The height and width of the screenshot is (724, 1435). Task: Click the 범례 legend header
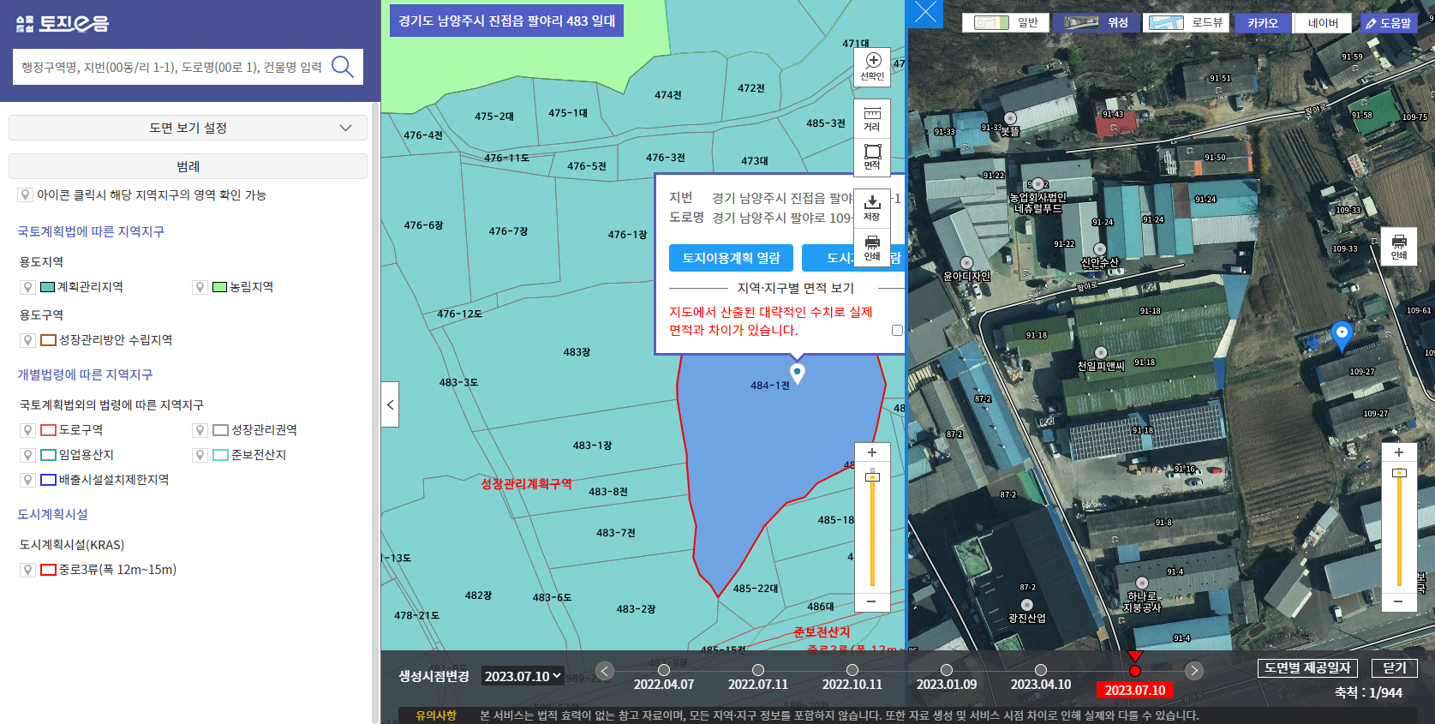click(x=188, y=166)
